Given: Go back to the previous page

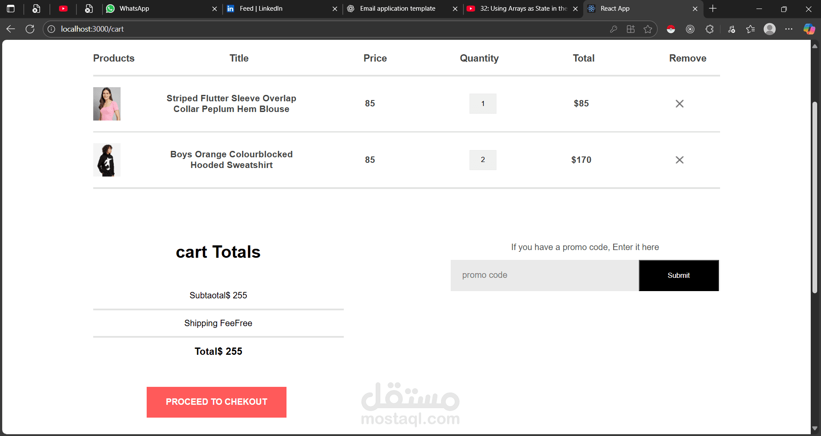Looking at the screenshot, I should (11, 29).
